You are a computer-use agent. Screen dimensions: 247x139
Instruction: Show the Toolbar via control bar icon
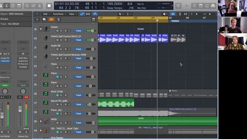pyautogui.click(x=19, y=6)
